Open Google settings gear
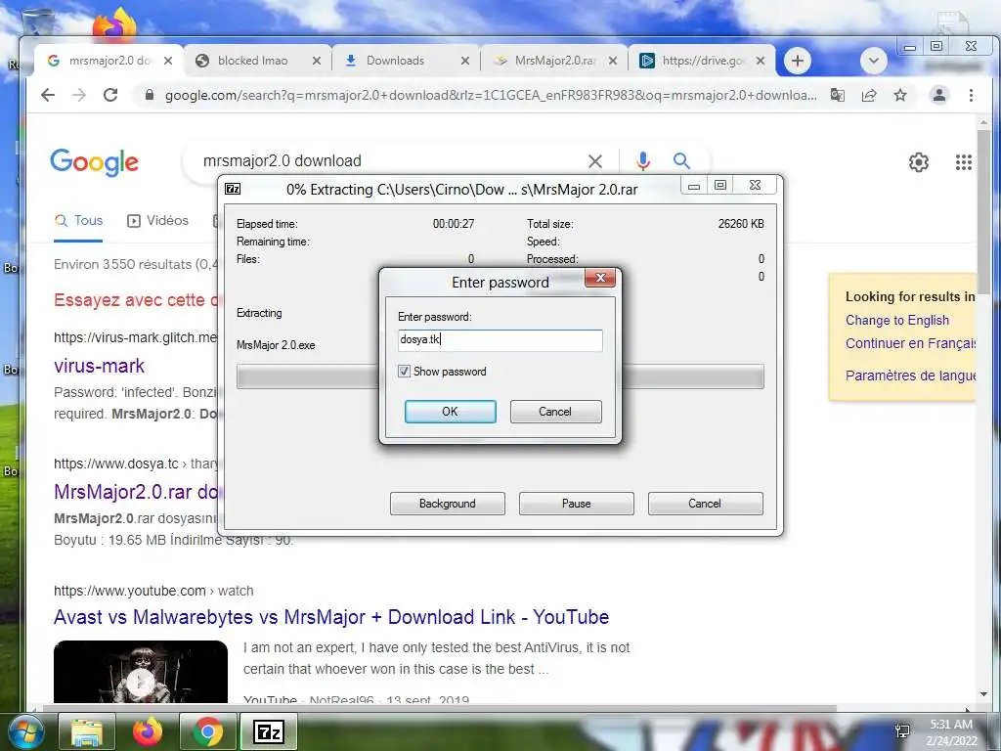 click(x=919, y=162)
